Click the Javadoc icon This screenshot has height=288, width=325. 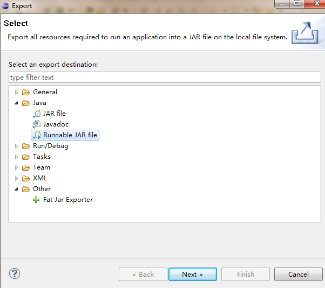[37, 124]
